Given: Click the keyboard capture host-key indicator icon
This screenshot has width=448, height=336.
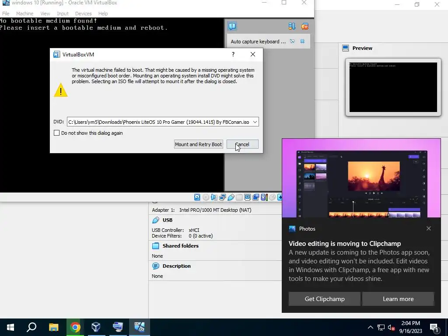Looking at the screenshot, I should (x=280, y=197).
